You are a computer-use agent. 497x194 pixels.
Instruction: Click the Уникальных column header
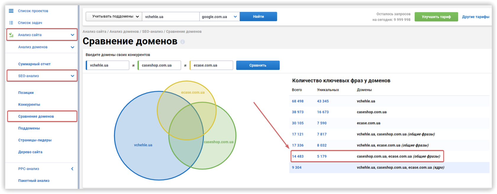pyautogui.click(x=328, y=90)
